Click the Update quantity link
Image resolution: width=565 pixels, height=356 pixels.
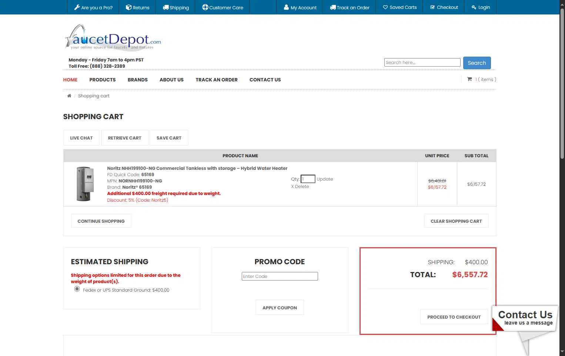pos(325,179)
